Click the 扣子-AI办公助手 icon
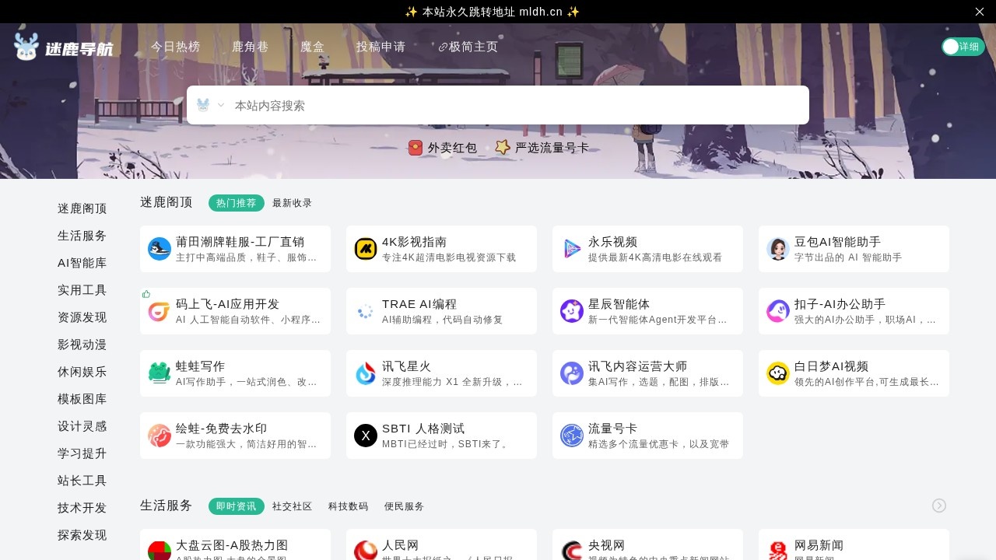Image resolution: width=996 pixels, height=560 pixels. click(778, 311)
